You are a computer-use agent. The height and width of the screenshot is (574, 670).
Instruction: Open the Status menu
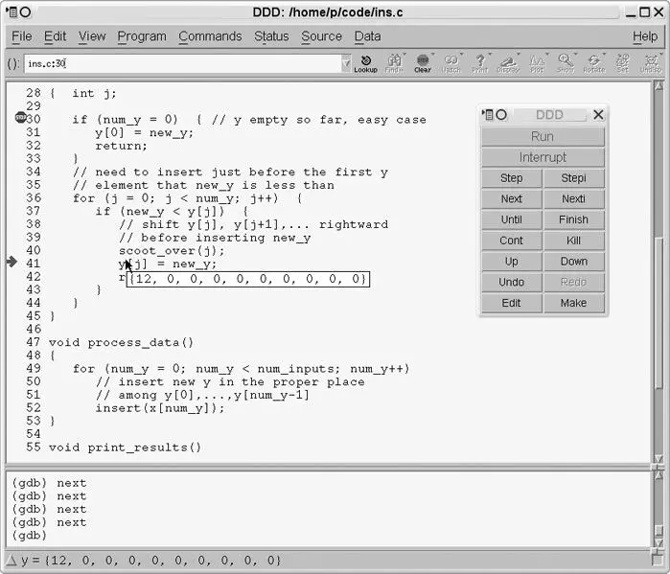271,36
